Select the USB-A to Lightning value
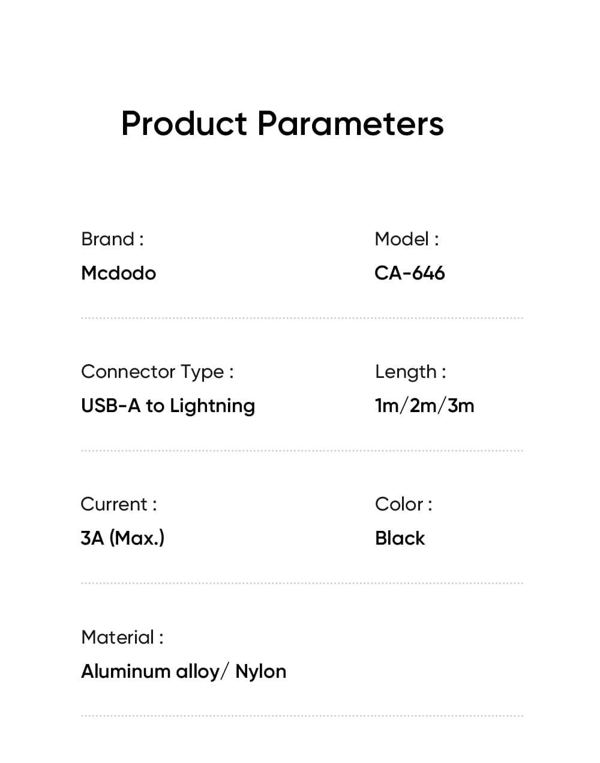Screen dimensions: 600x763 (168, 406)
